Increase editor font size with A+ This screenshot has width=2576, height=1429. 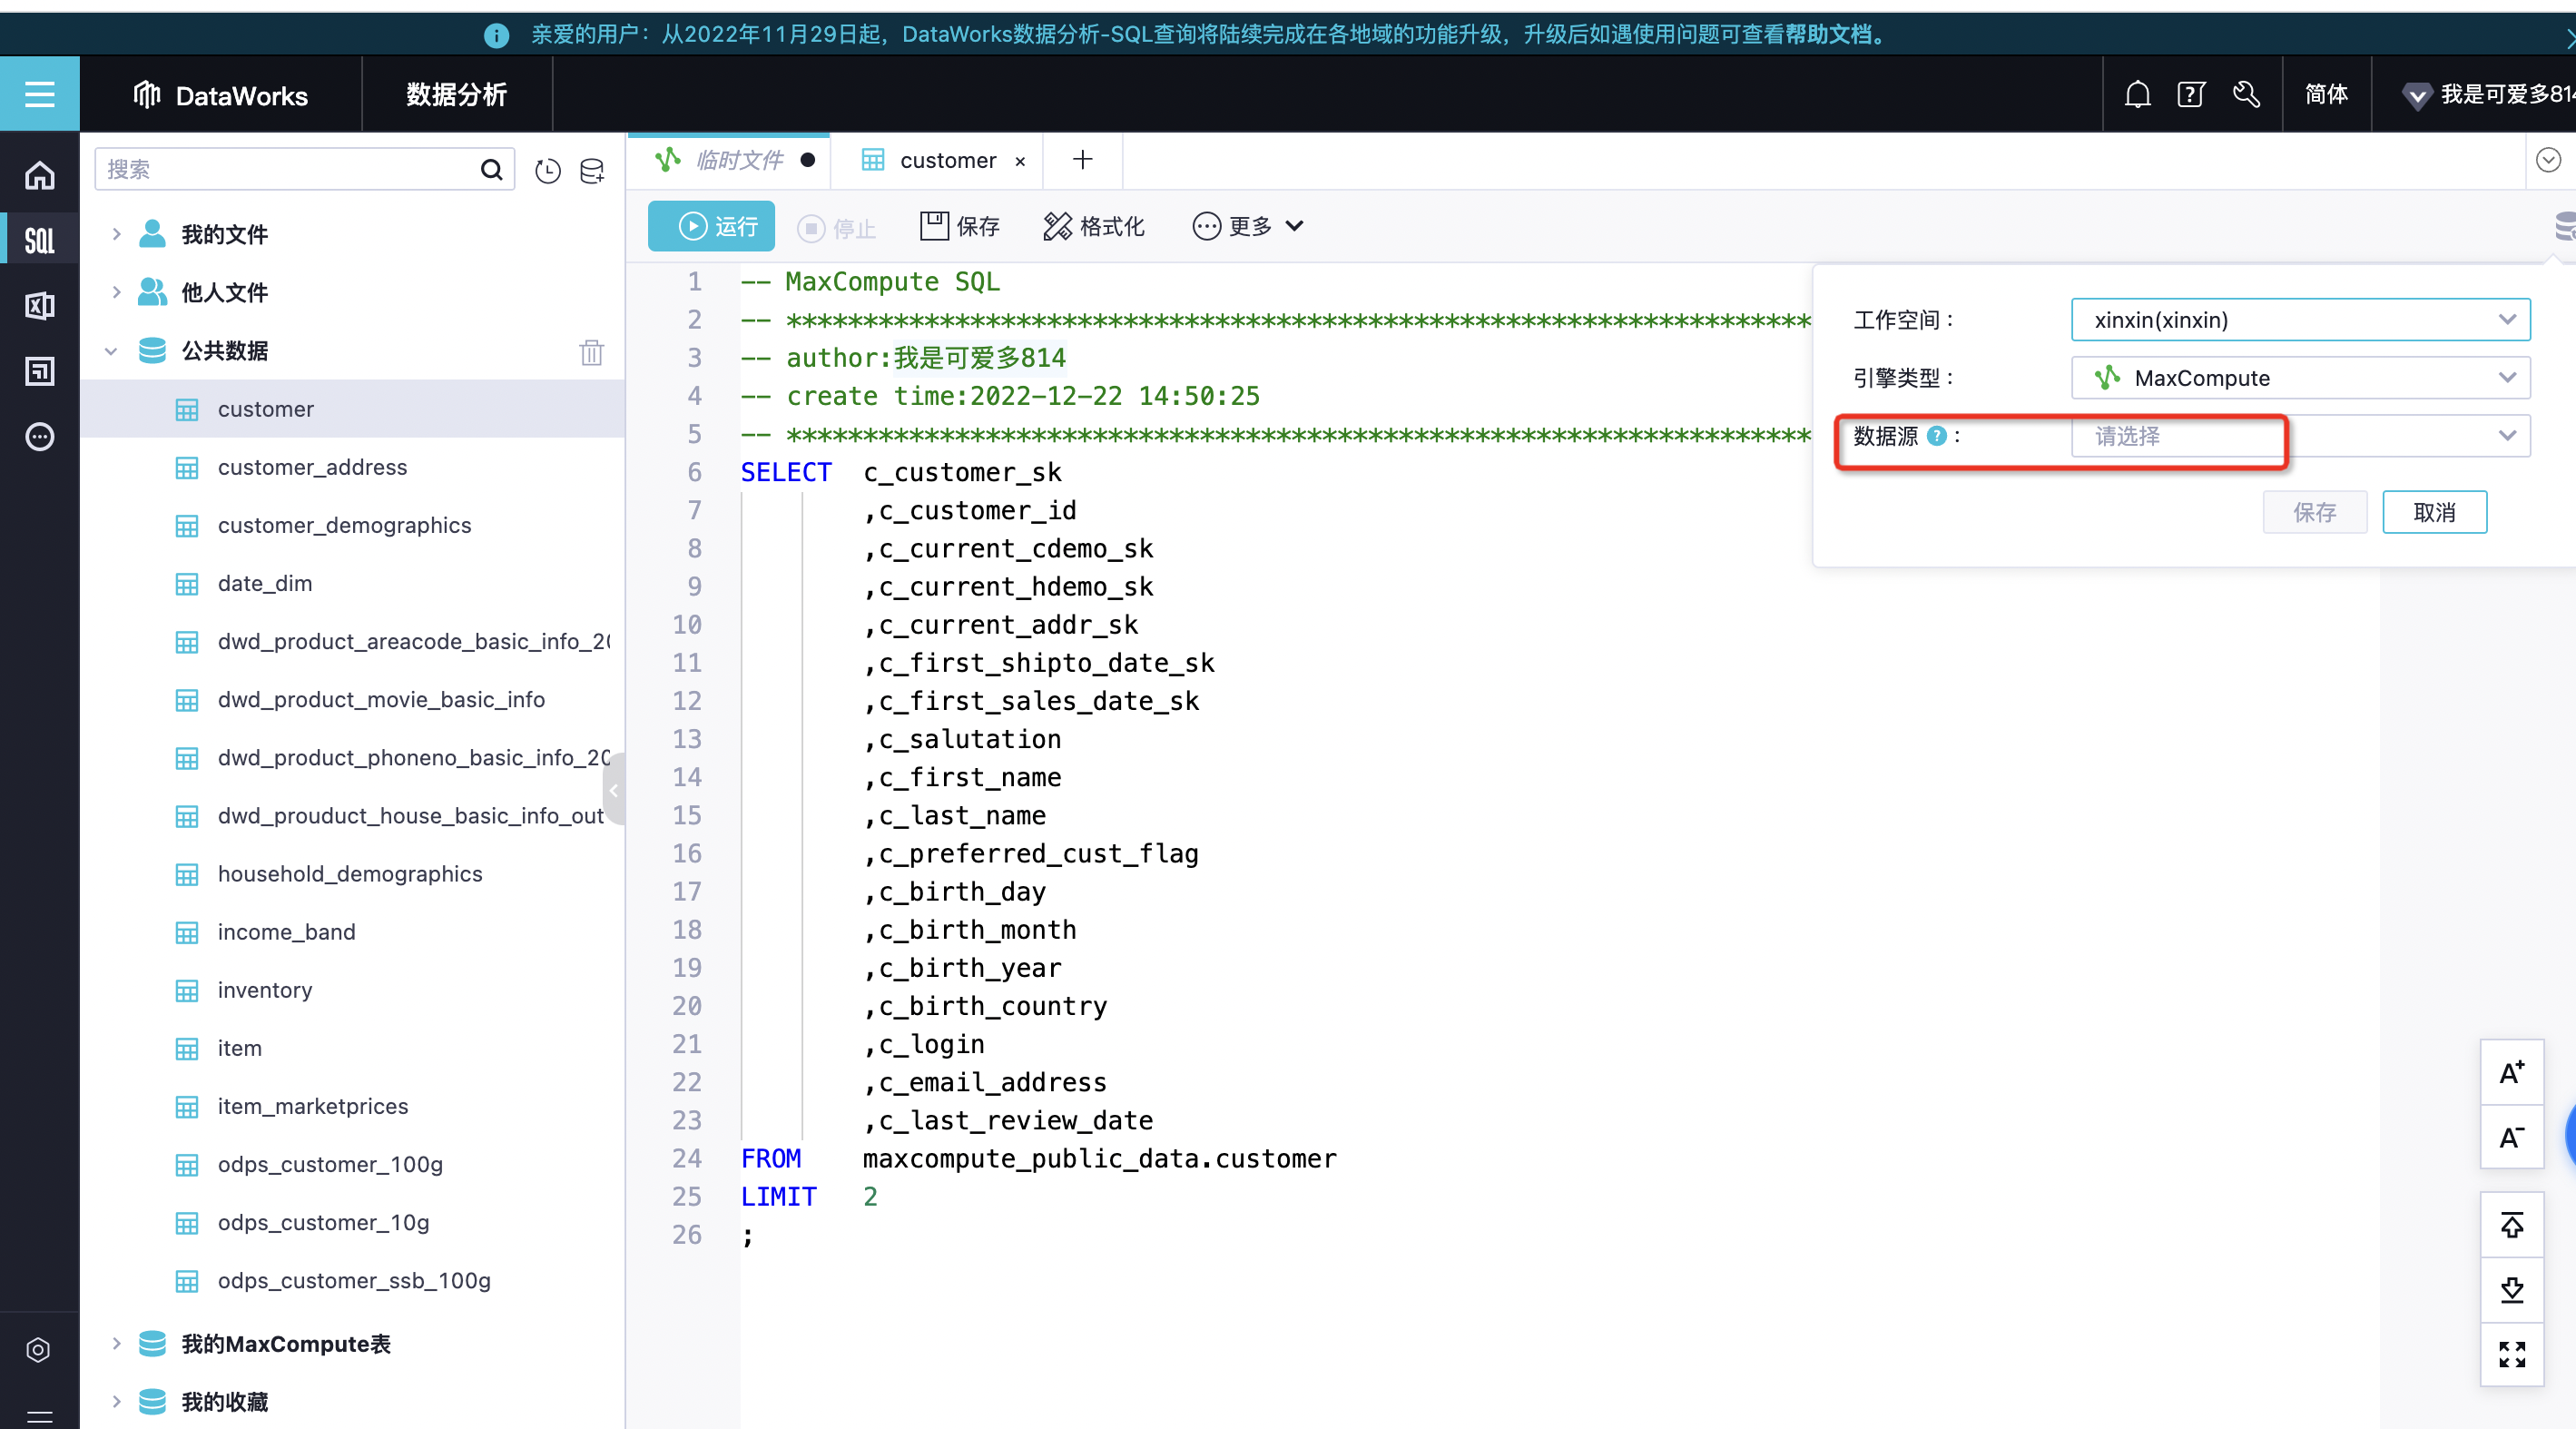tap(2511, 1073)
